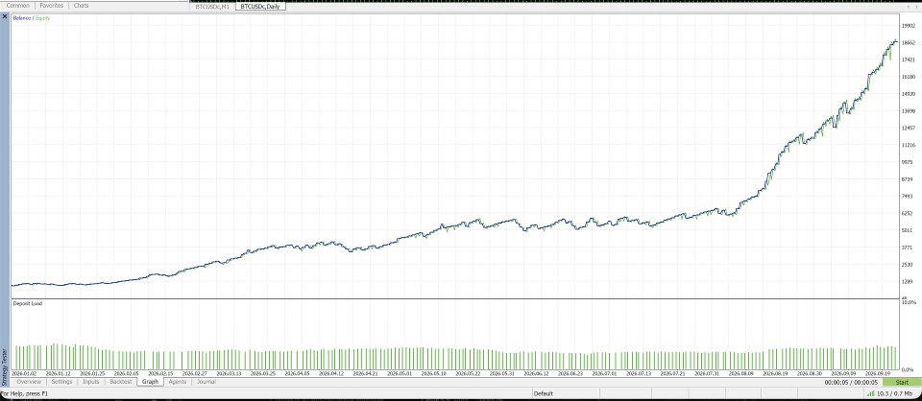Click the 18662 balance axis value
The height and width of the screenshot is (401, 922).
tap(910, 43)
